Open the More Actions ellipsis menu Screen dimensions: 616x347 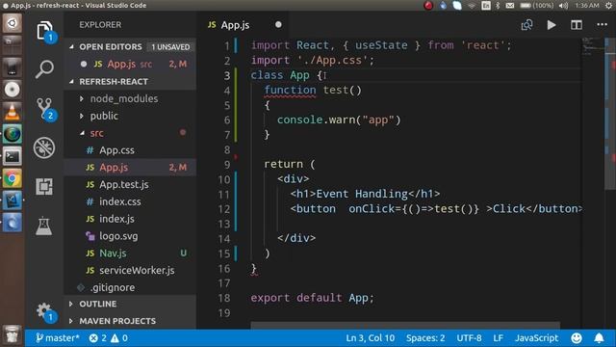point(602,25)
